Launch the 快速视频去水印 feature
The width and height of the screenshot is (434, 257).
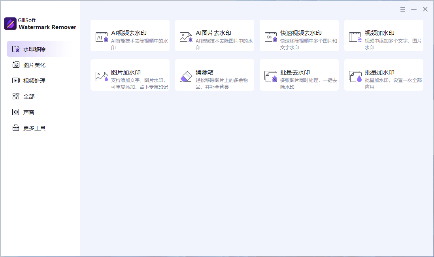(299, 35)
